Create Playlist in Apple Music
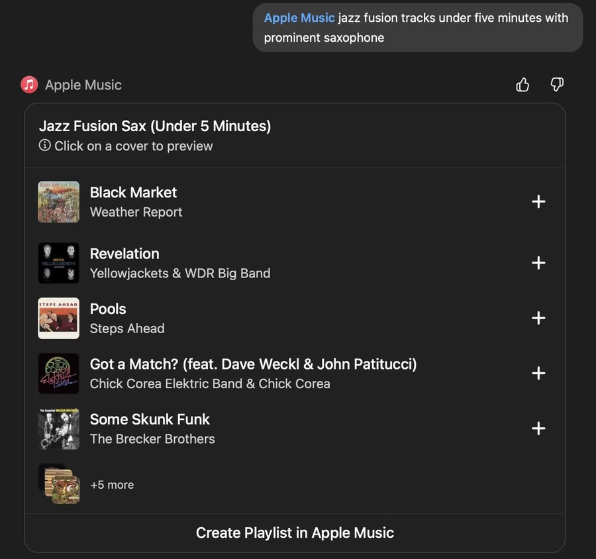The image size is (596, 559). (x=294, y=533)
